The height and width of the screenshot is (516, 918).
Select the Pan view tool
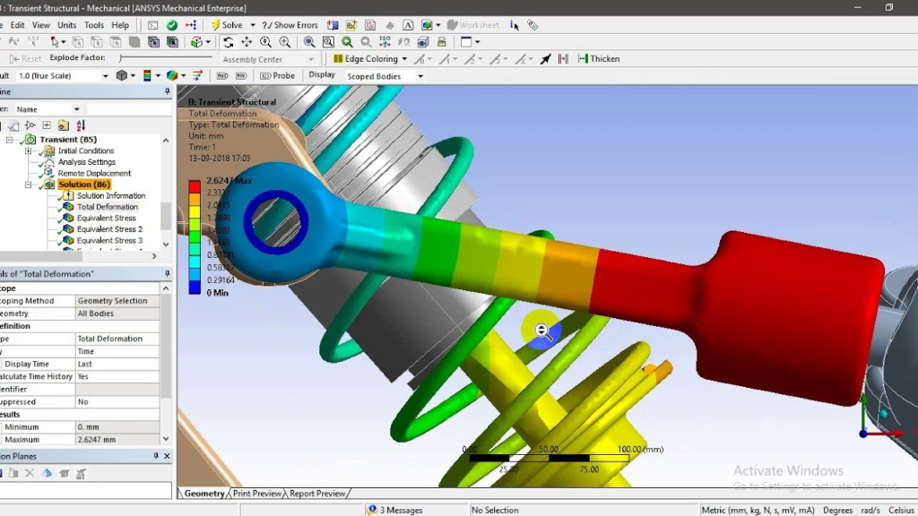247,42
